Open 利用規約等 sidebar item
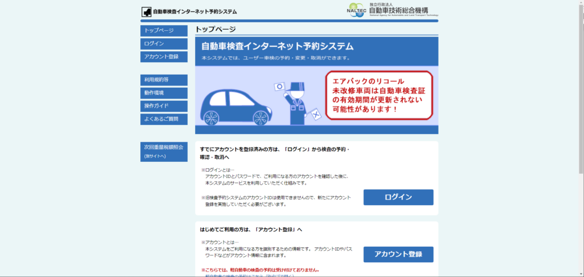Image resolution: width=584 pixels, height=277 pixels. 164,80
